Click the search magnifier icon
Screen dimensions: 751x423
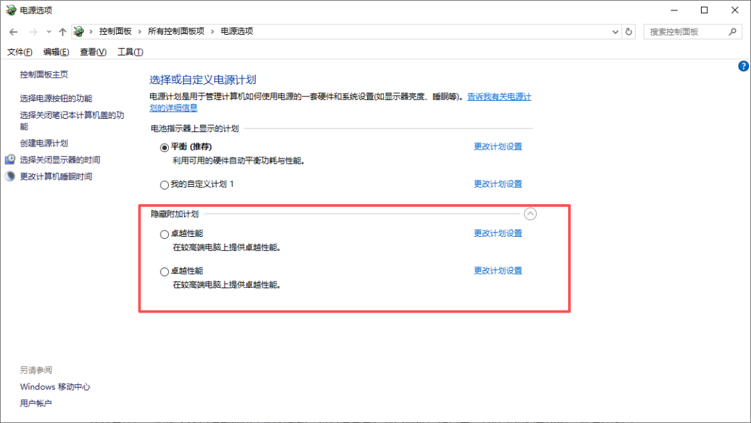(732, 31)
